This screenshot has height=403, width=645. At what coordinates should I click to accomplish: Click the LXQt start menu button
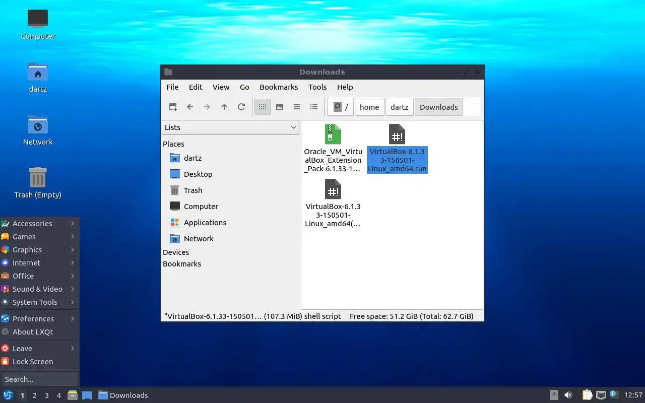[x=8, y=395]
